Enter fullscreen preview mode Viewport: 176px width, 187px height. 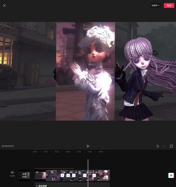point(171,146)
